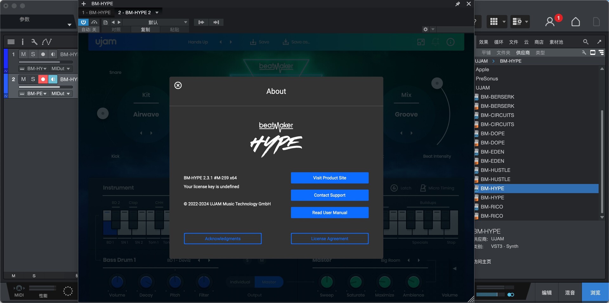Open the wrench options icon in track header
The height and width of the screenshot is (303, 609).
pos(34,42)
